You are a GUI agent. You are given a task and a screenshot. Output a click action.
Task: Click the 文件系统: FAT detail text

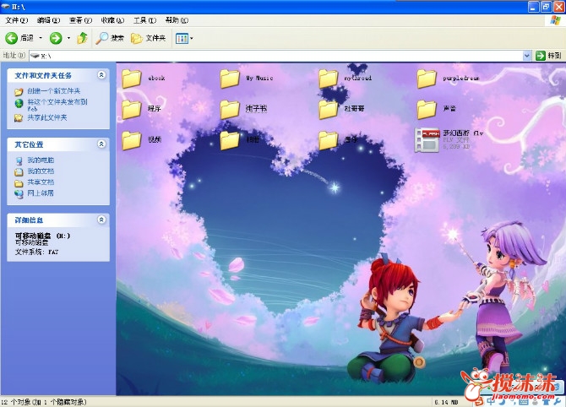pyautogui.click(x=36, y=252)
